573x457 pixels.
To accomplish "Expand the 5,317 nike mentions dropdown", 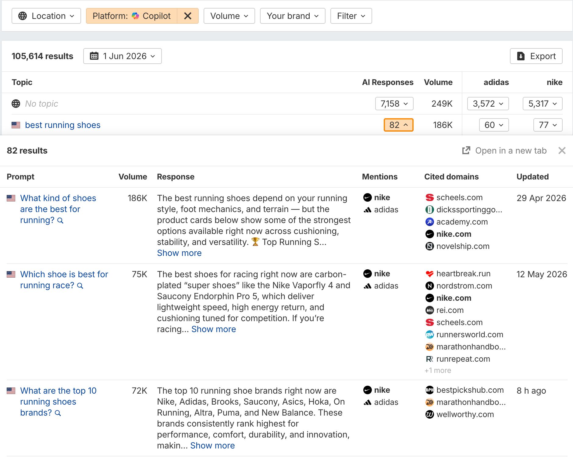I will (543, 104).
